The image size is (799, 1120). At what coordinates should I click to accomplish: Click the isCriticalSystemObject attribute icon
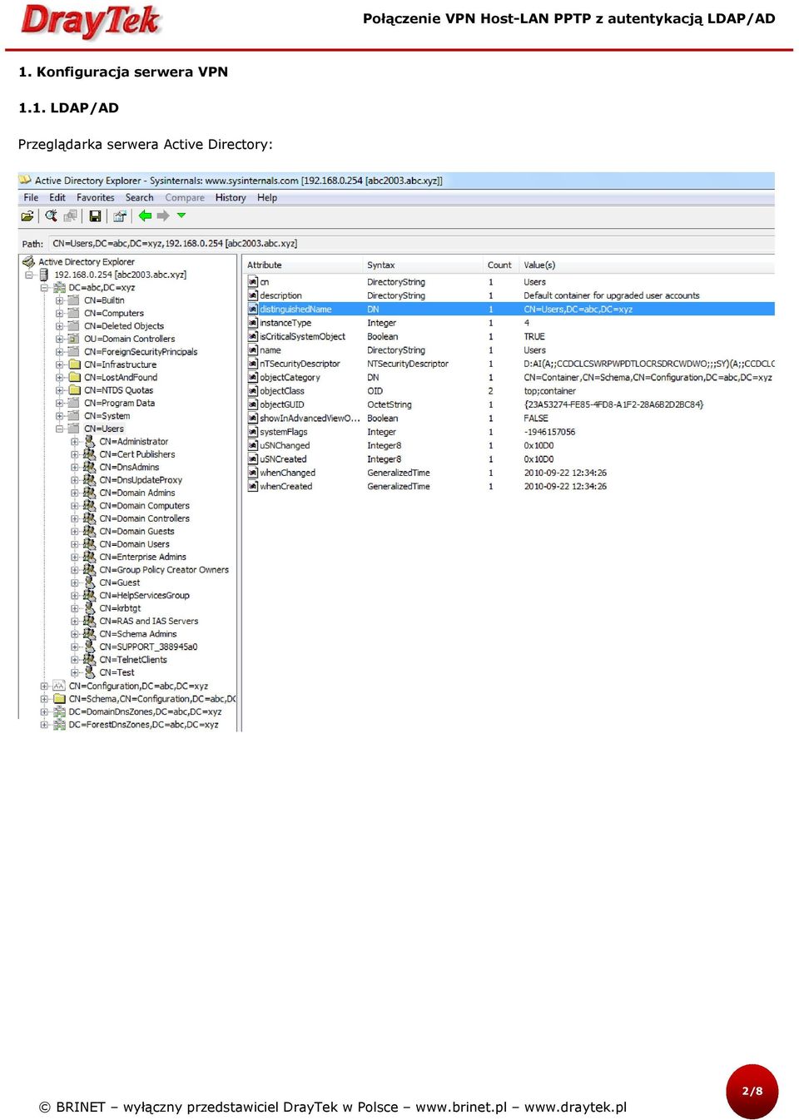click(253, 336)
